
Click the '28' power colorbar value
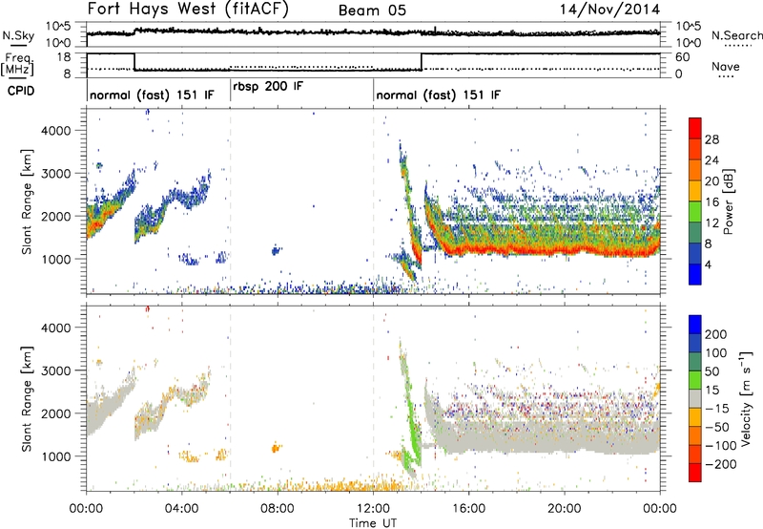711,139
